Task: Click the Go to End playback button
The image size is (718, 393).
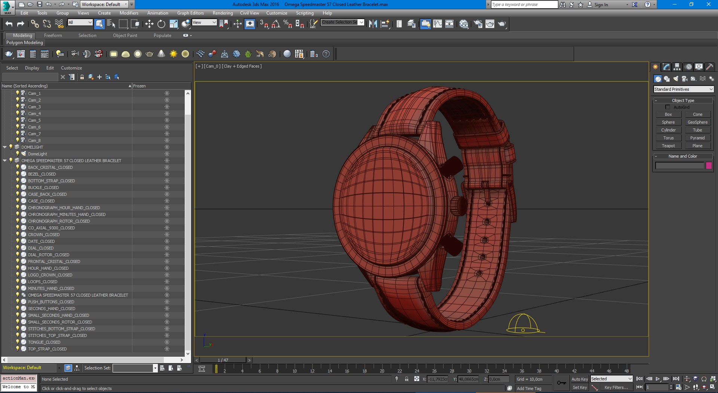Action: click(676, 379)
